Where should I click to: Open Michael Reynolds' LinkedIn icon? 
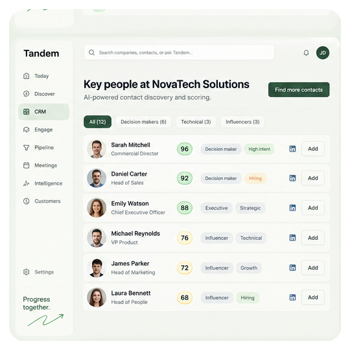pyautogui.click(x=292, y=237)
